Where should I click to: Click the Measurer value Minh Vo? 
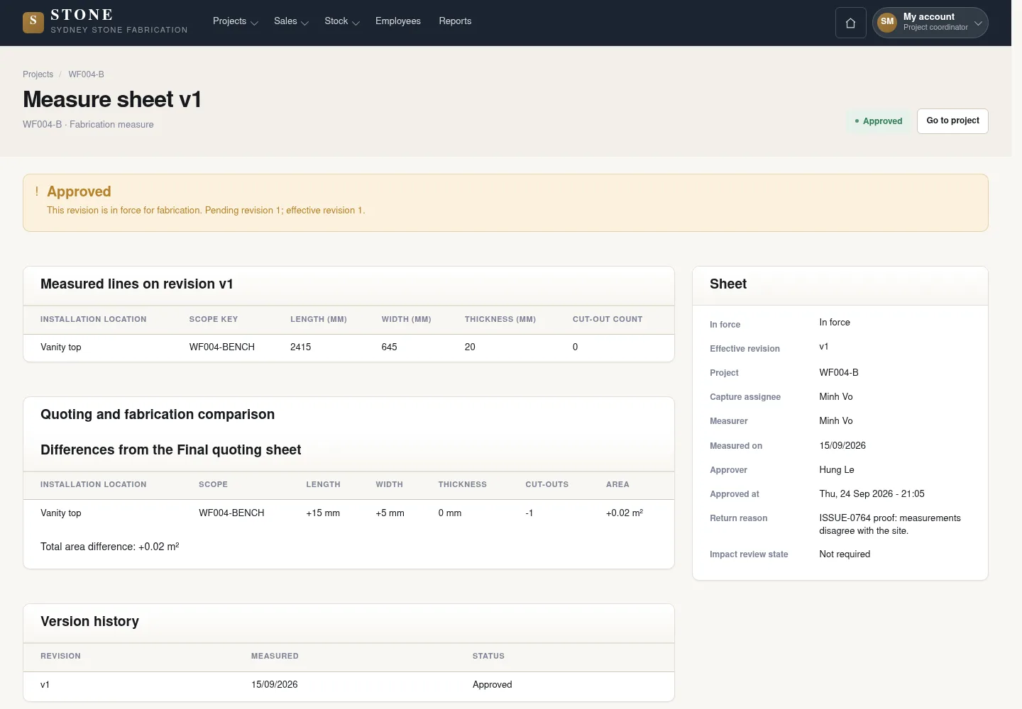[x=836, y=421]
